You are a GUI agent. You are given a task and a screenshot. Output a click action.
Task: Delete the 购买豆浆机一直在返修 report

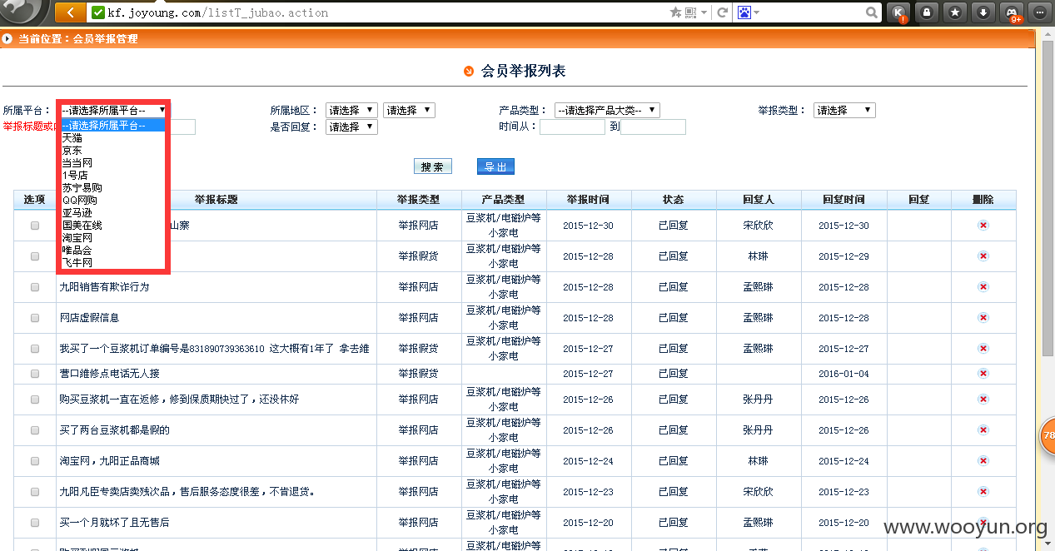pyautogui.click(x=983, y=400)
